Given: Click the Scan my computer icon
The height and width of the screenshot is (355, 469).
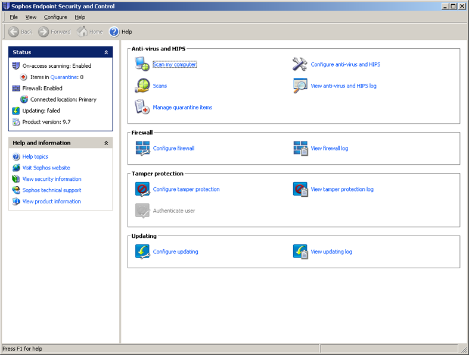Looking at the screenshot, I should pos(142,64).
